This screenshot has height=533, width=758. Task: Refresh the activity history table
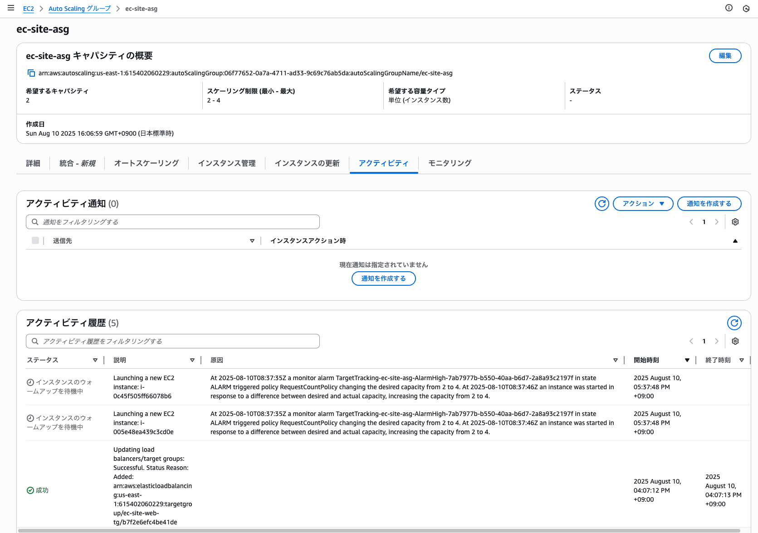point(734,323)
